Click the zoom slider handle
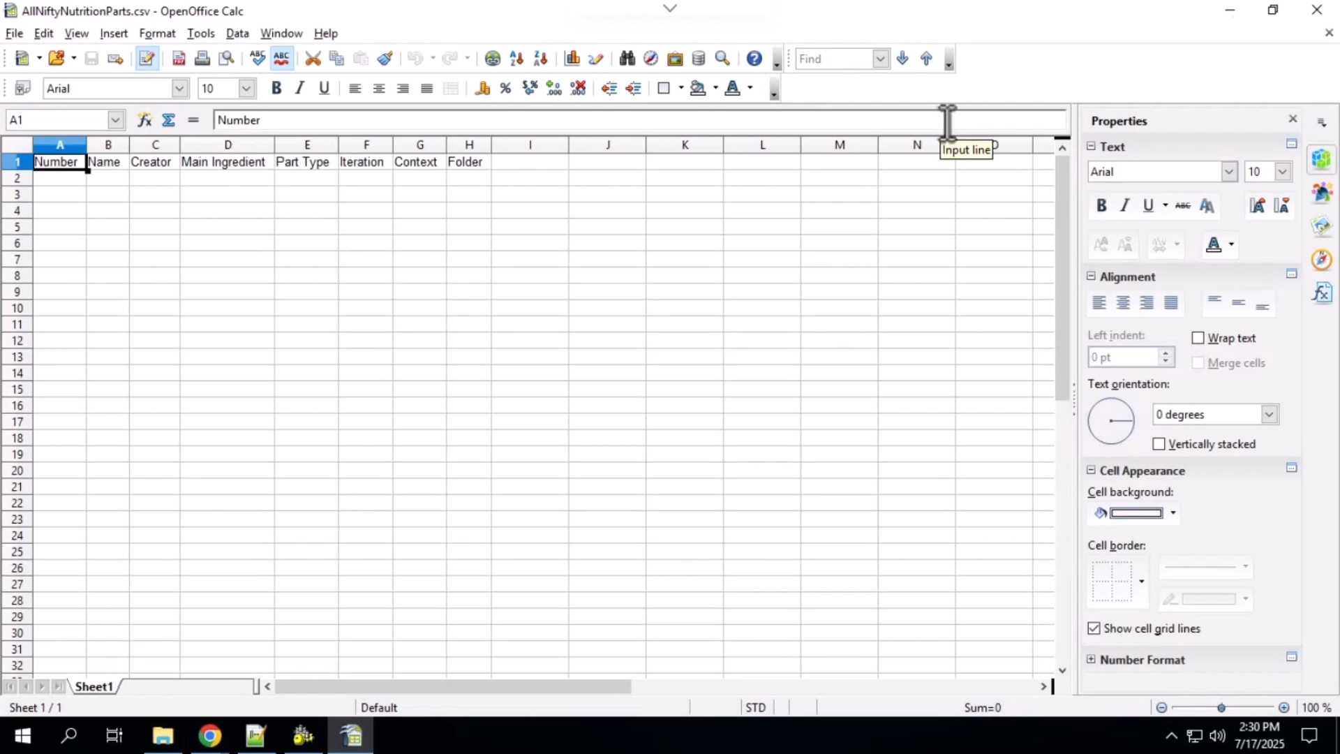The height and width of the screenshot is (754, 1340). [1221, 707]
